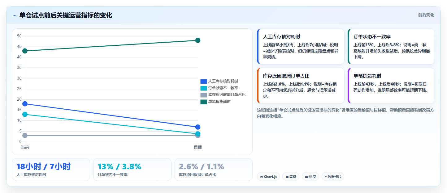This screenshot has width=447, height=193.
Task: Click the blue 人工库存核对耗时 point at 当前
Action: [25, 104]
